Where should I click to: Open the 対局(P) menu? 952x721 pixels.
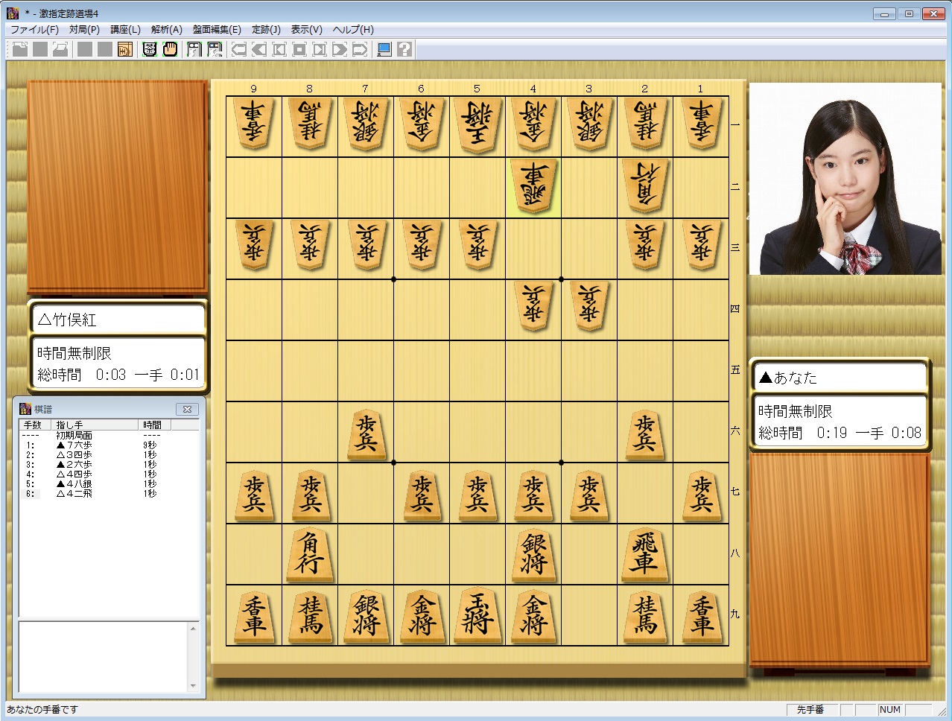coord(84,30)
